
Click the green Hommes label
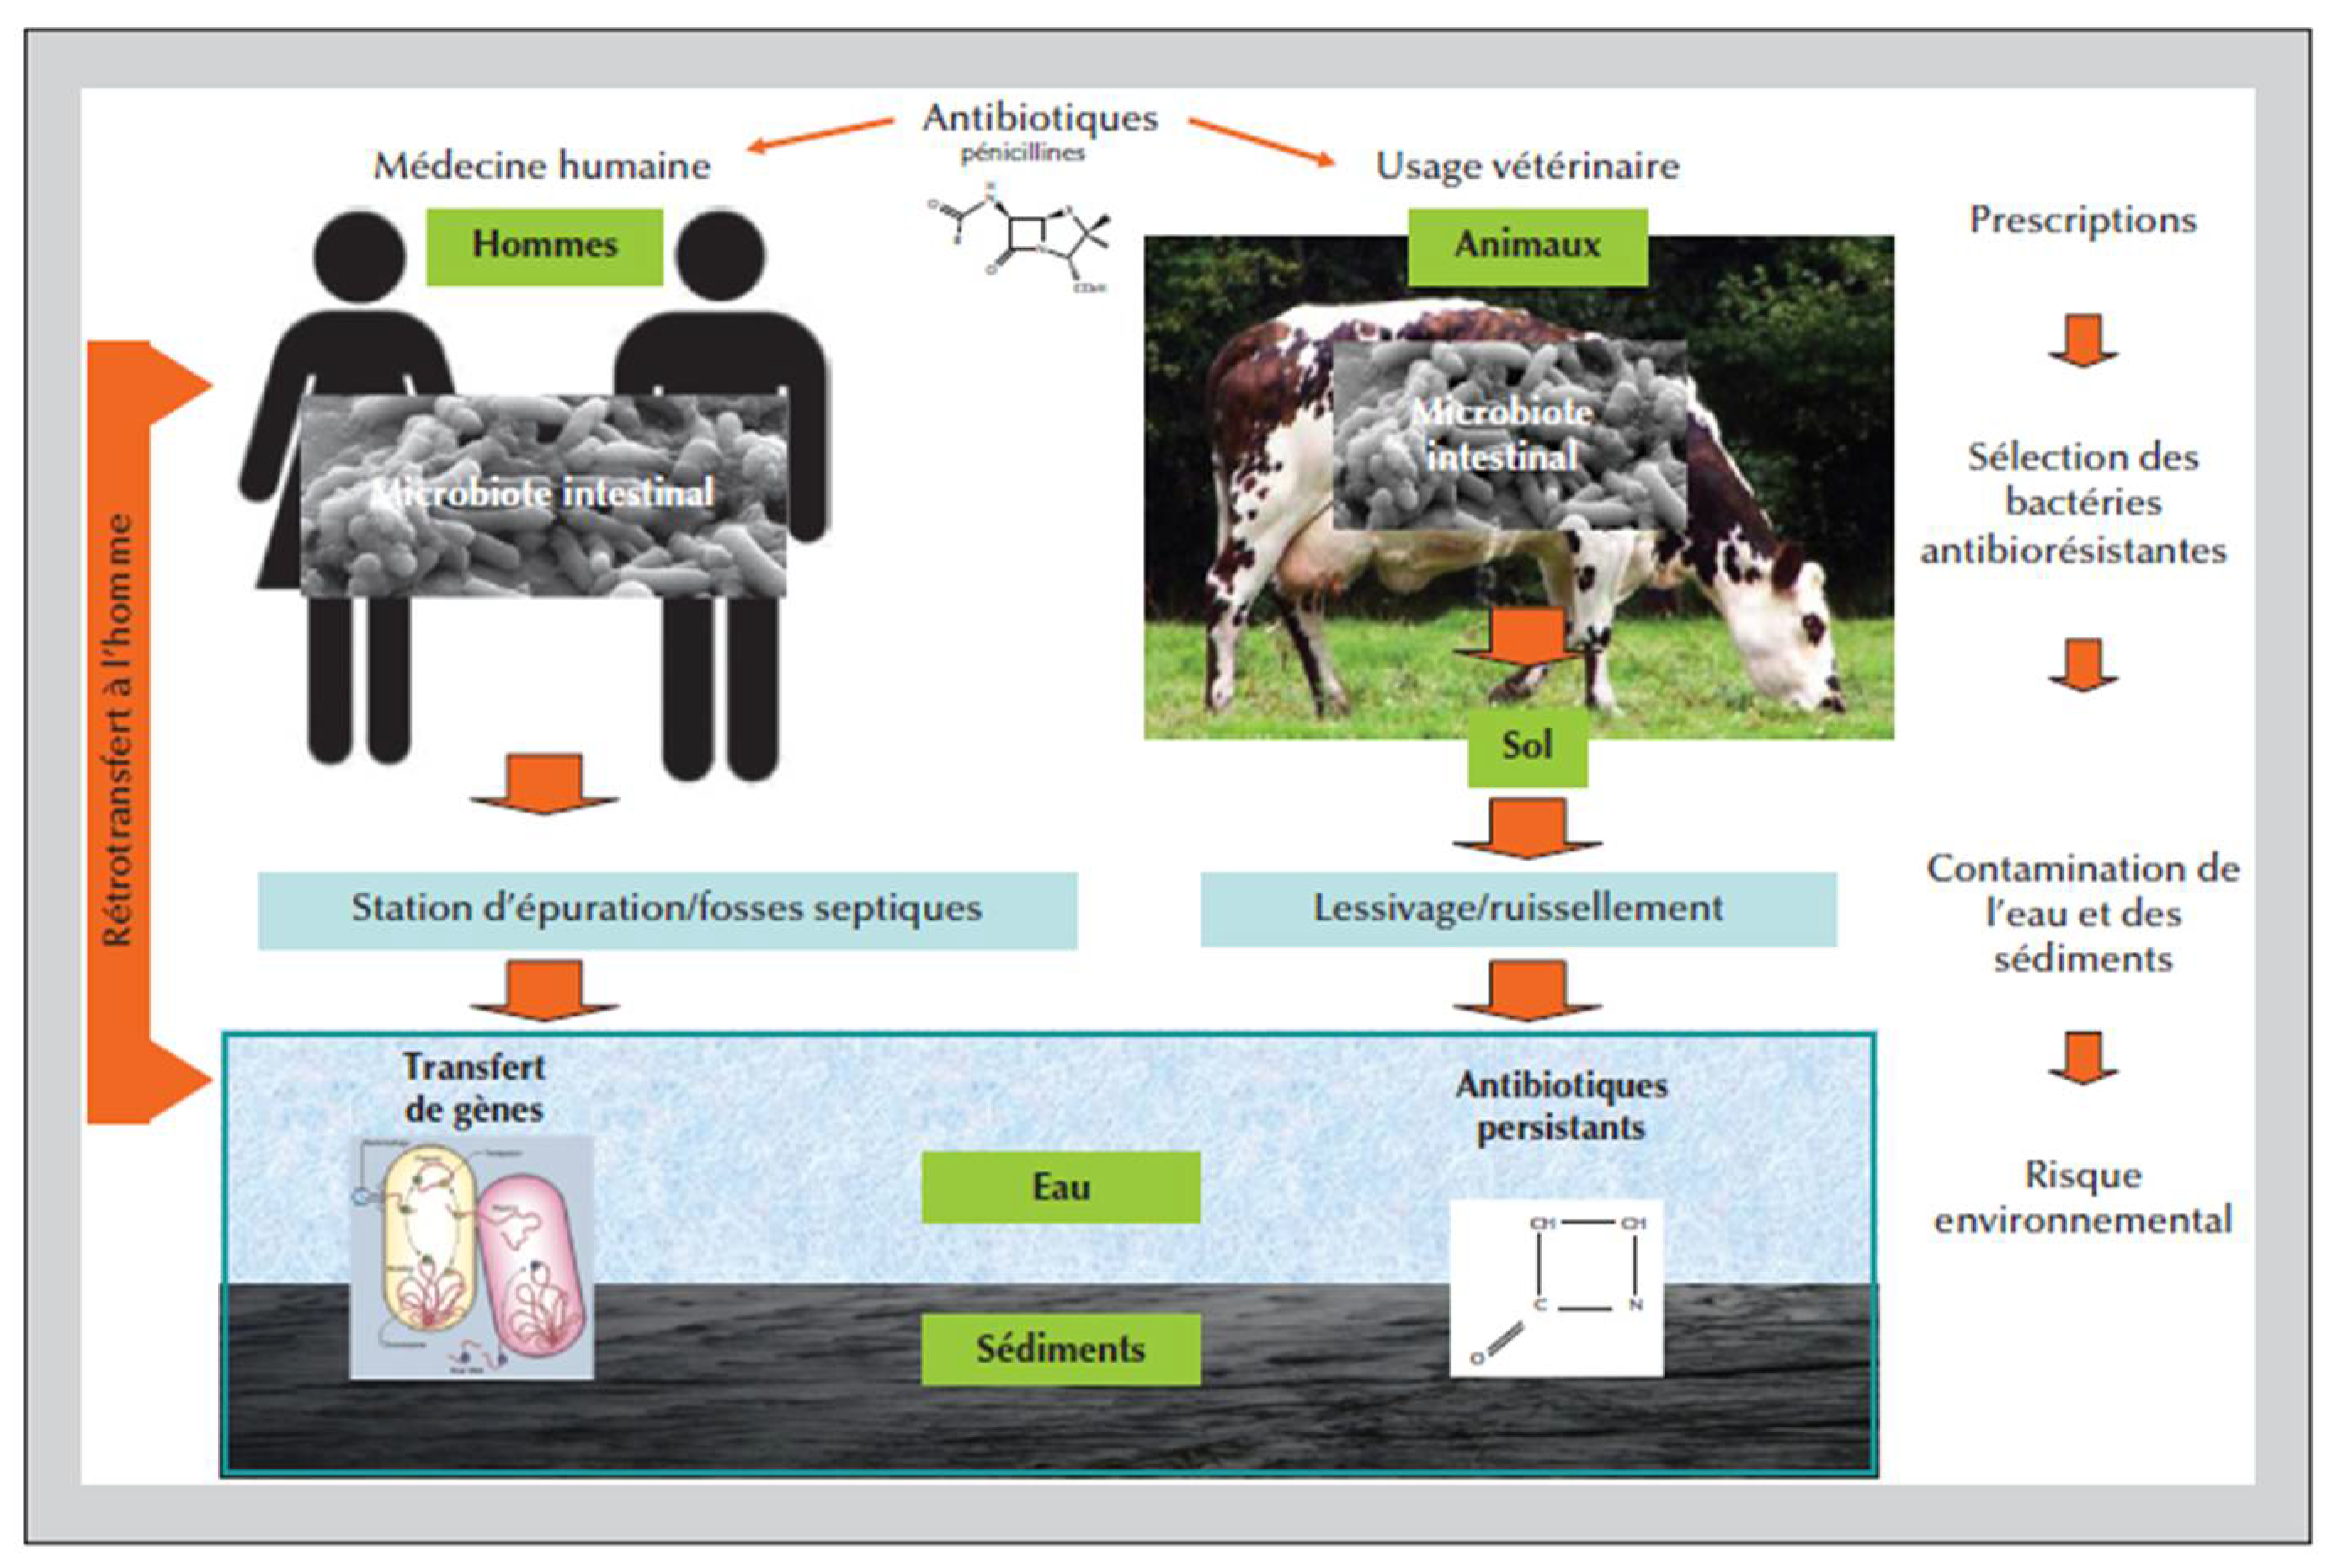pos(545,246)
